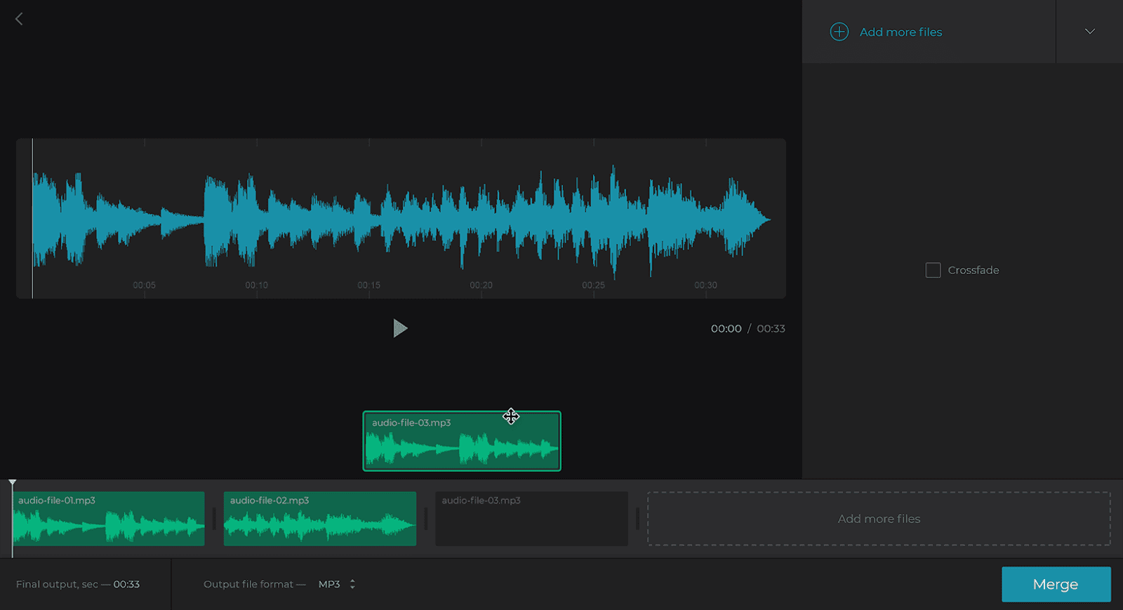Select the audio-file-02.mp3 track clip
The image size is (1123, 610).
point(320,519)
